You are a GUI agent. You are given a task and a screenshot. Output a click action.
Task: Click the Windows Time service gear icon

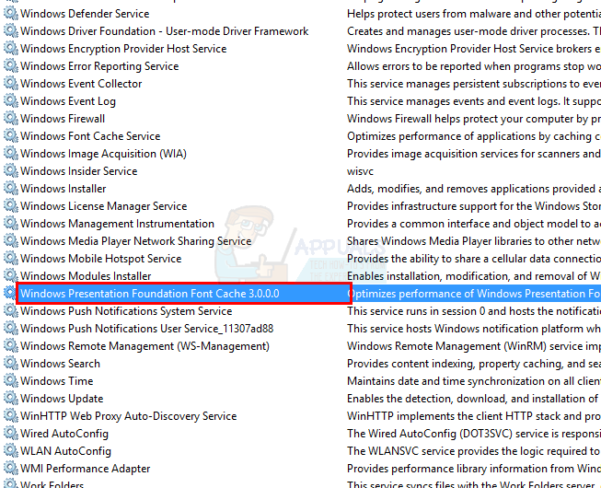10,381
